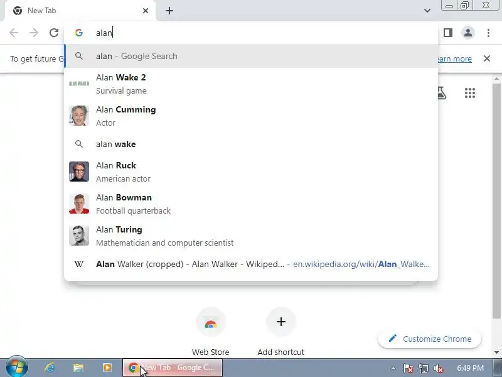Pick the Alan Turing suggestion

coord(251,236)
